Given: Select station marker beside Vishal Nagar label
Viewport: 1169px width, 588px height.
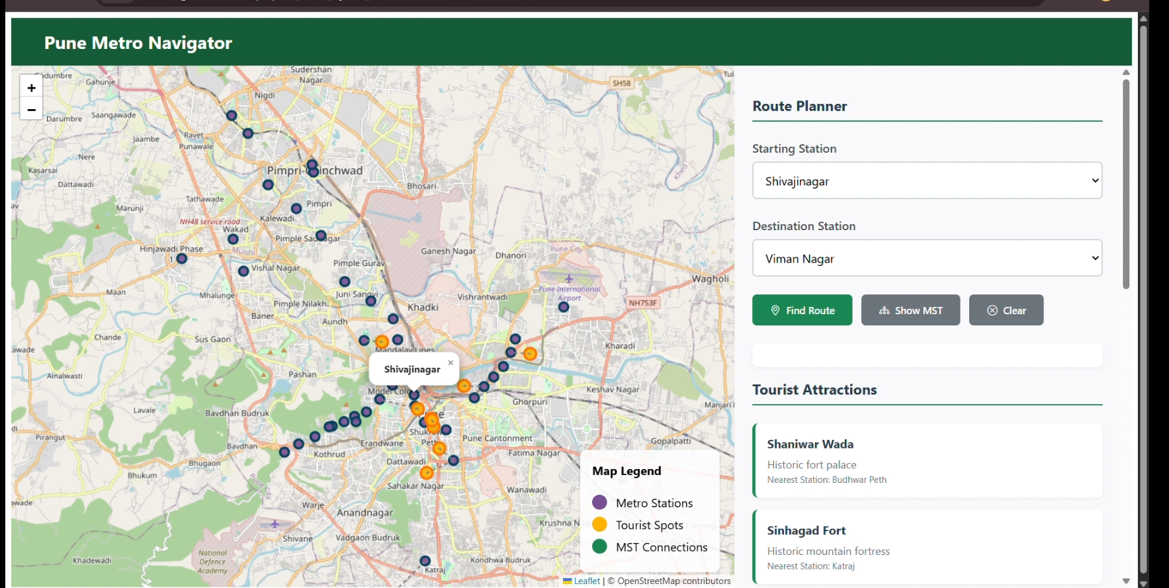Looking at the screenshot, I should [x=243, y=271].
